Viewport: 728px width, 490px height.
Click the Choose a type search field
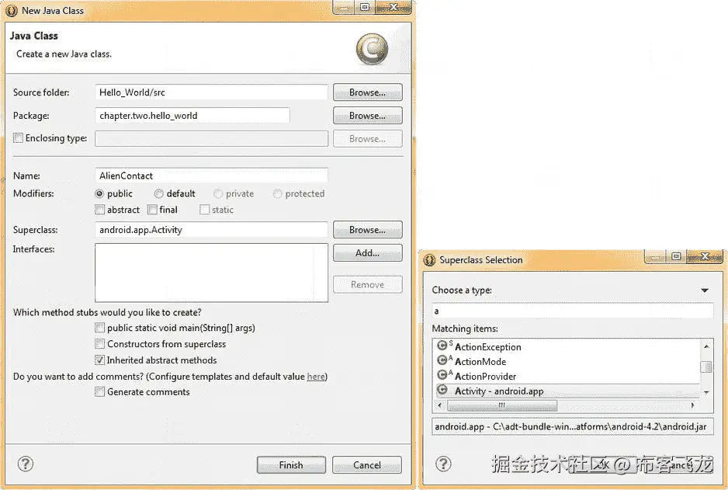coord(573,311)
